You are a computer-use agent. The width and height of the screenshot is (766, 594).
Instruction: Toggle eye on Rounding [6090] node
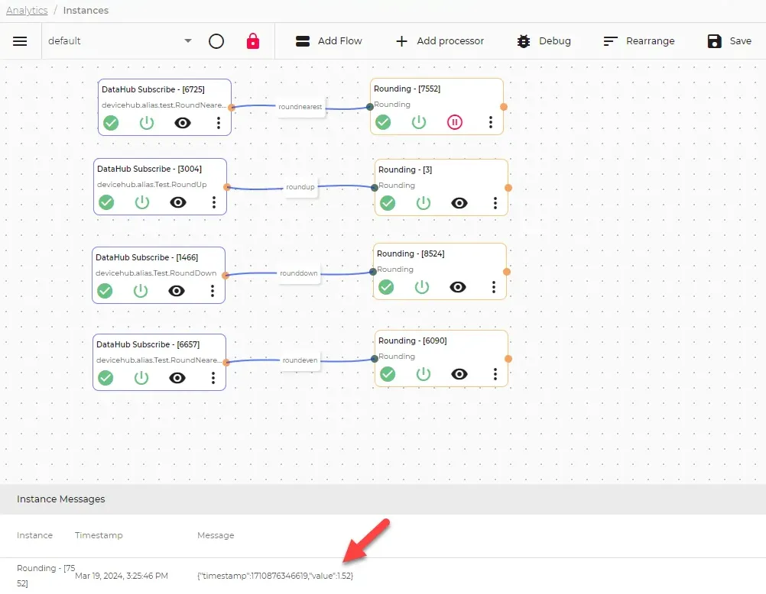point(459,374)
